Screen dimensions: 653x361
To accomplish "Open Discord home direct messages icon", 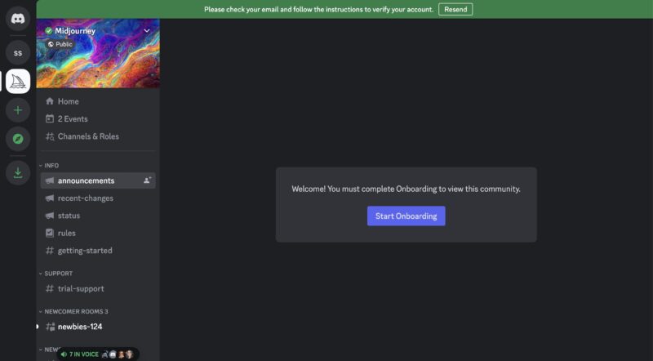I will [x=18, y=18].
